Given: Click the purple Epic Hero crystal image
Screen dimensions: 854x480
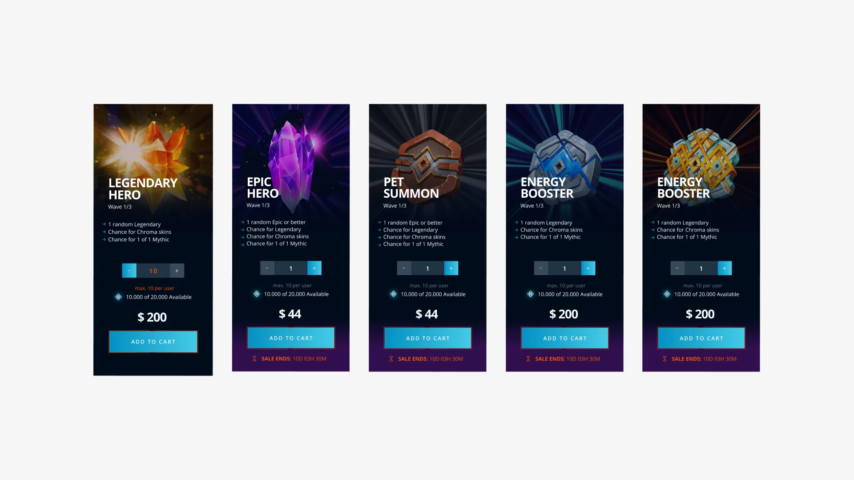Looking at the screenshot, I should (294, 165).
